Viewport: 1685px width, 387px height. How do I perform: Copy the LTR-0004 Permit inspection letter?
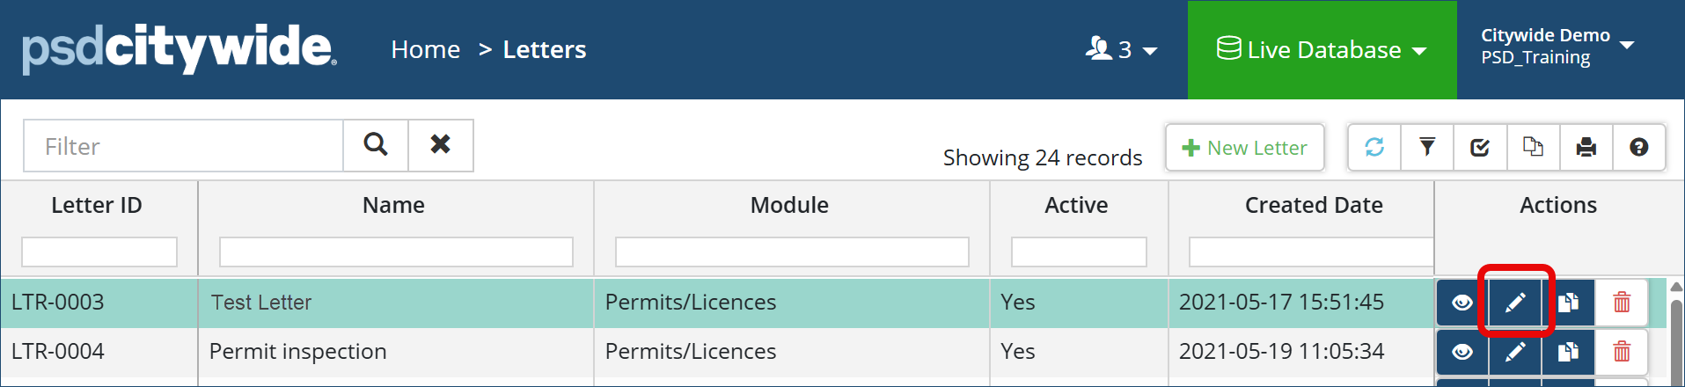tap(1568, 352)
